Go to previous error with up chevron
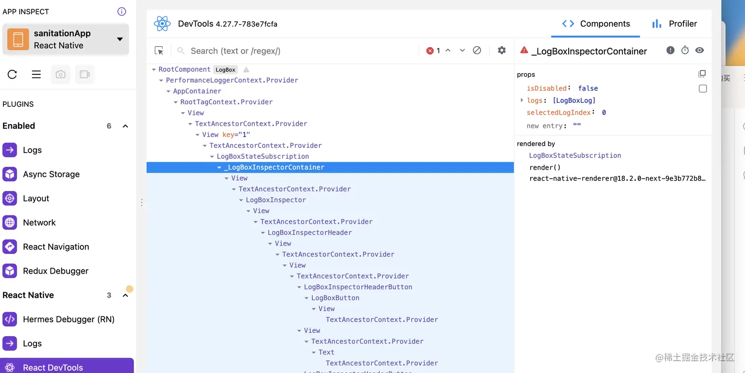 pos(448,50)
